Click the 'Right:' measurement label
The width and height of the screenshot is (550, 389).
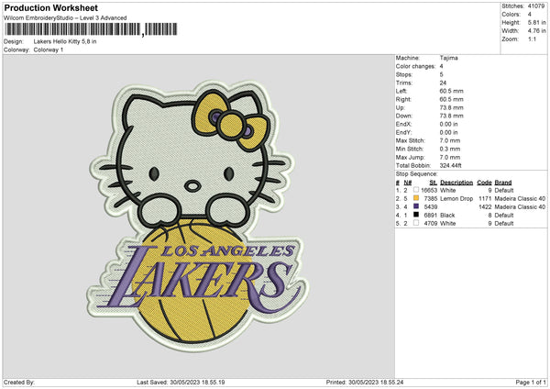click(403, 99)
